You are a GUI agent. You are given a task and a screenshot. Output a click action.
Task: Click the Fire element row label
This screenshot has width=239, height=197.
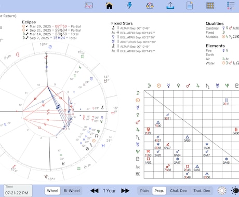pos(208,51)
